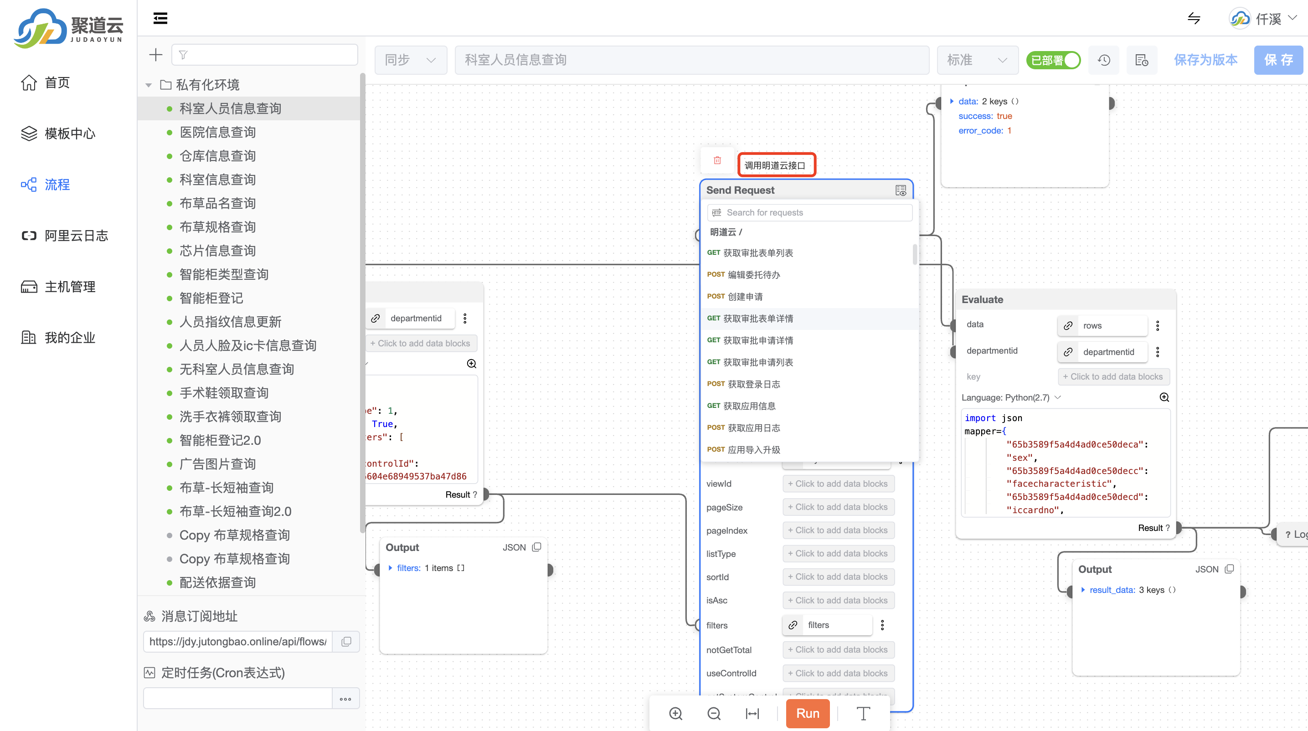
Task: Expand filters 1 items output
Action: 390,567
